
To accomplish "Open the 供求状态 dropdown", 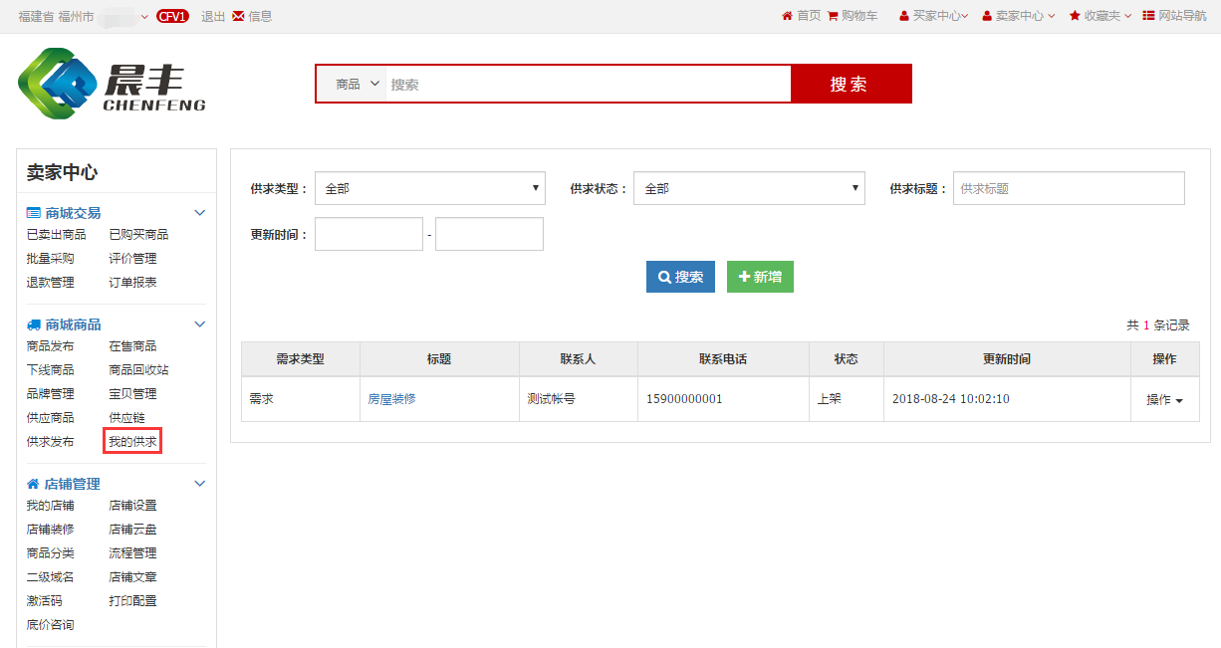I will [x=749, y=188].
